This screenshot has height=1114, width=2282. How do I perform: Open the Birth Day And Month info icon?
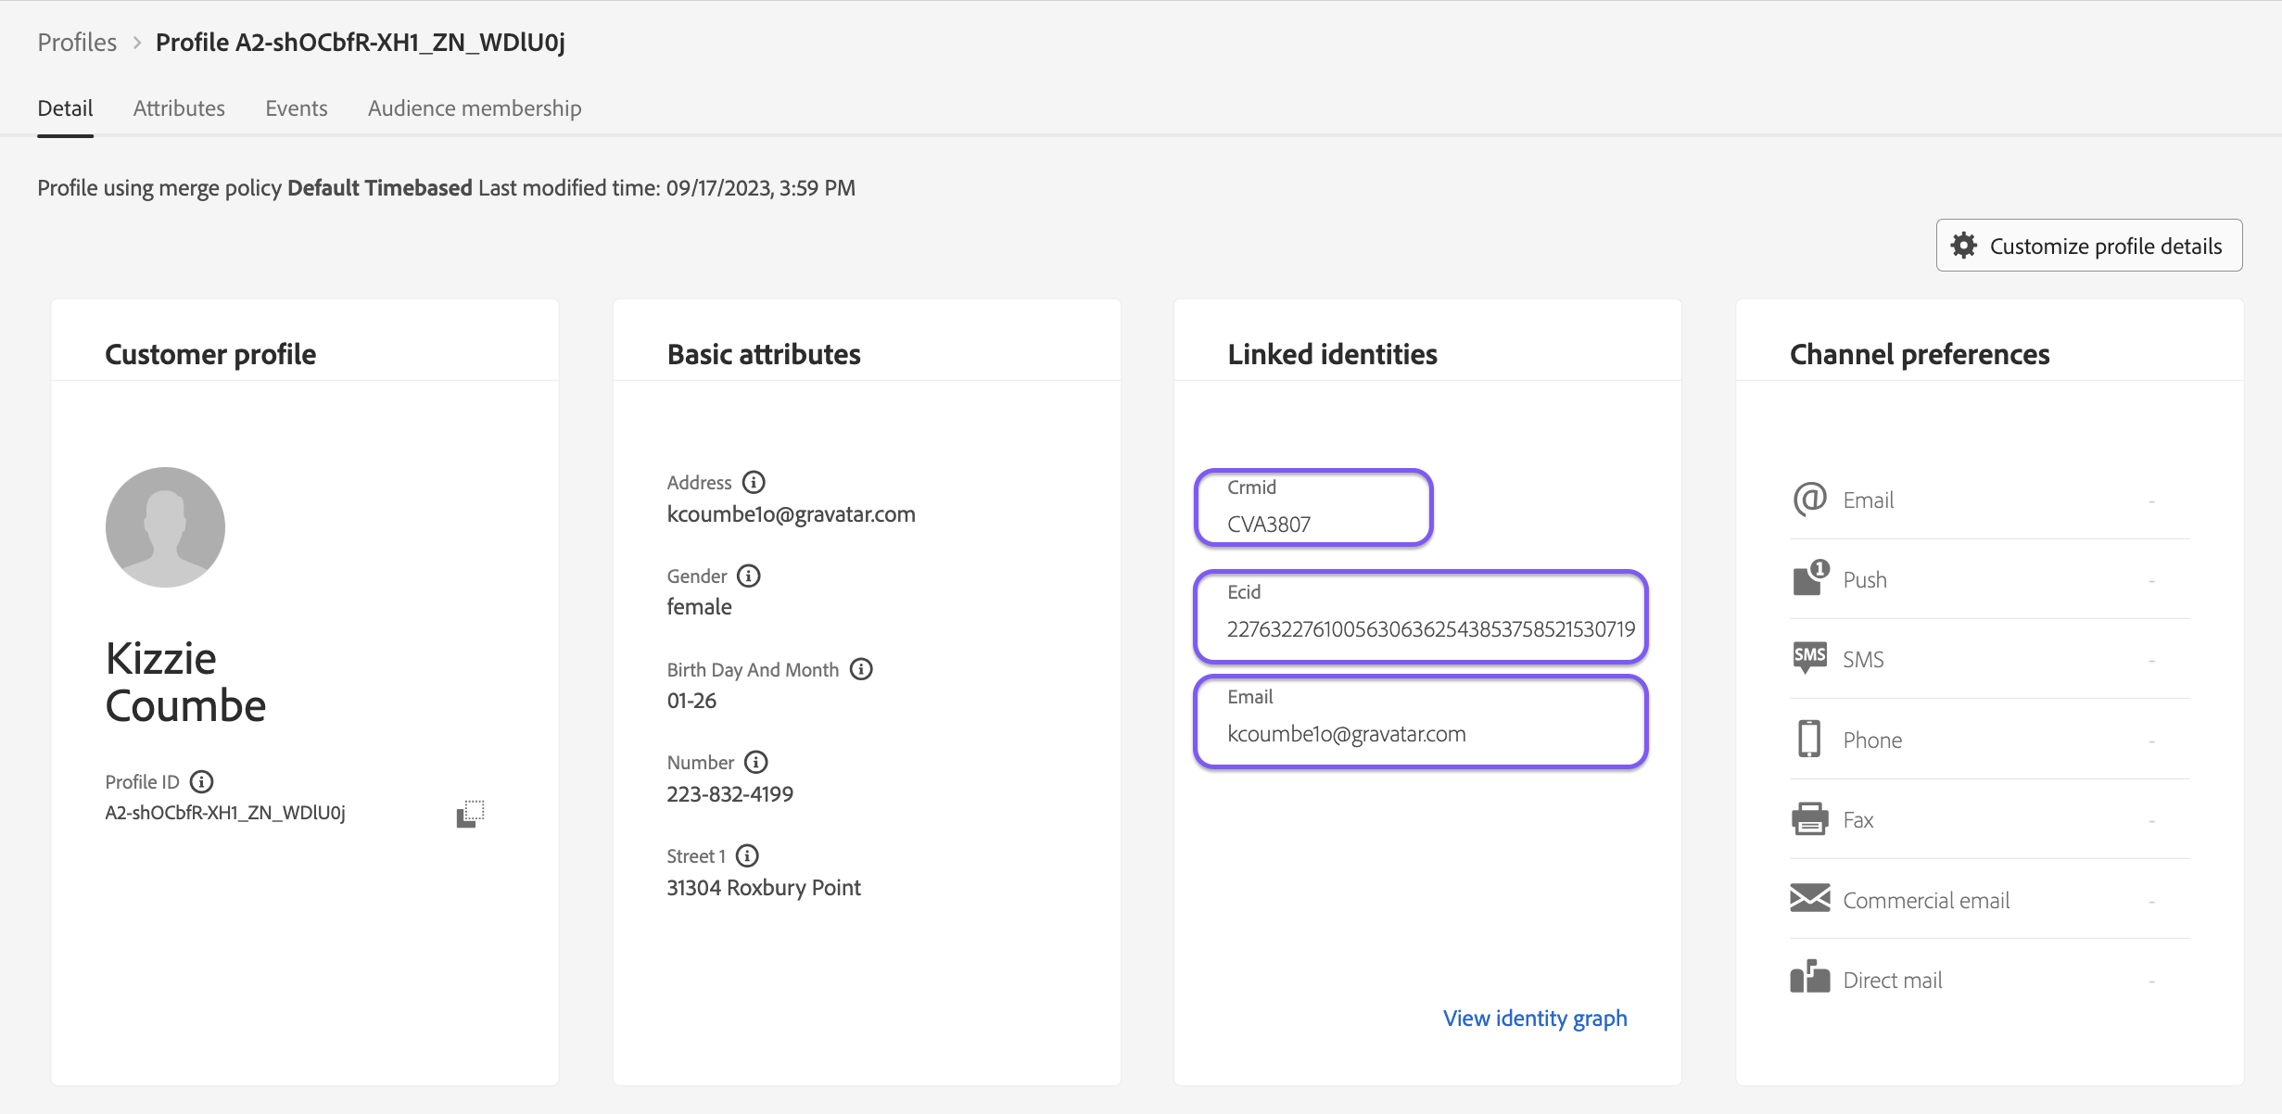click(x=861, y=669)
